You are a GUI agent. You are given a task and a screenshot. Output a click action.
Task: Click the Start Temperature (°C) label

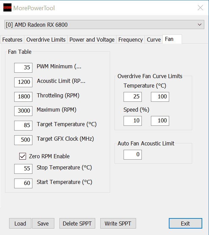pos(64,182)
